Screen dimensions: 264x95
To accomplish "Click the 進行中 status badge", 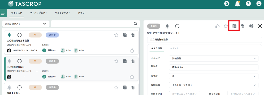I will click(x=52, y=35).
